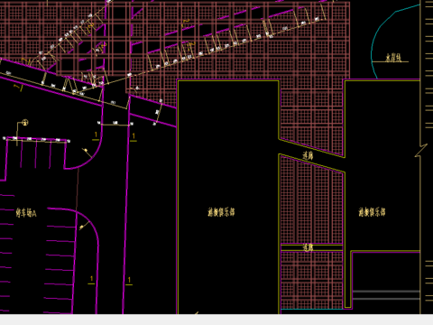The width and height of the screenshot is (433, 325).
Task: Select the short cyan line below the bottom paving grid
Action: [312, 309]
